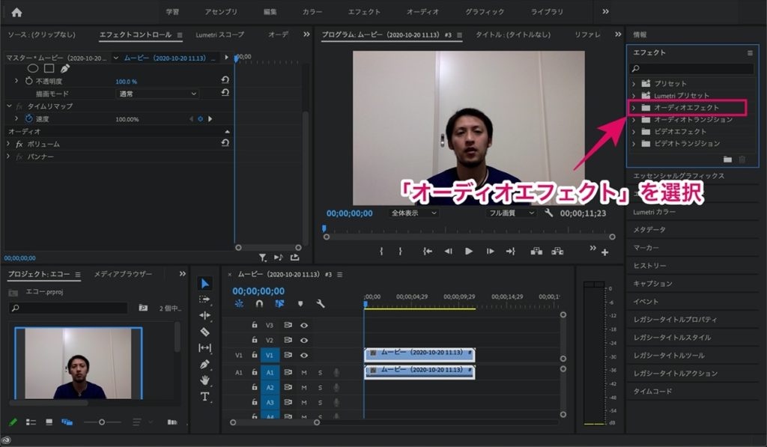Screen dimensions: 767x447
Task: Create ellipse mask for opacity
Action: click(x=33, y=68)
